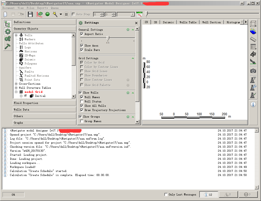This screenshot has width=261, height=201.
Task: Take a screenshot with camera icon
Action: [253, 71]
